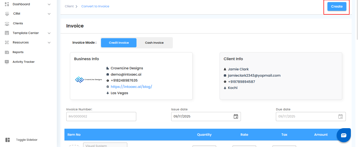Click the breadcrumb arrow after Client
This screenshot has height=147, width=359.
coord(77,7)
